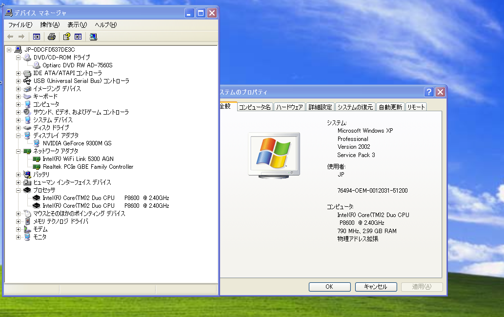This screenshot has width=504, height=317.
Task: Collapse the ディスプレイ アダプタ node
Action: click(x=19, y=136)
